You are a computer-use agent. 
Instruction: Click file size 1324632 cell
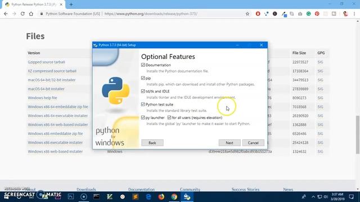point(299,151)
